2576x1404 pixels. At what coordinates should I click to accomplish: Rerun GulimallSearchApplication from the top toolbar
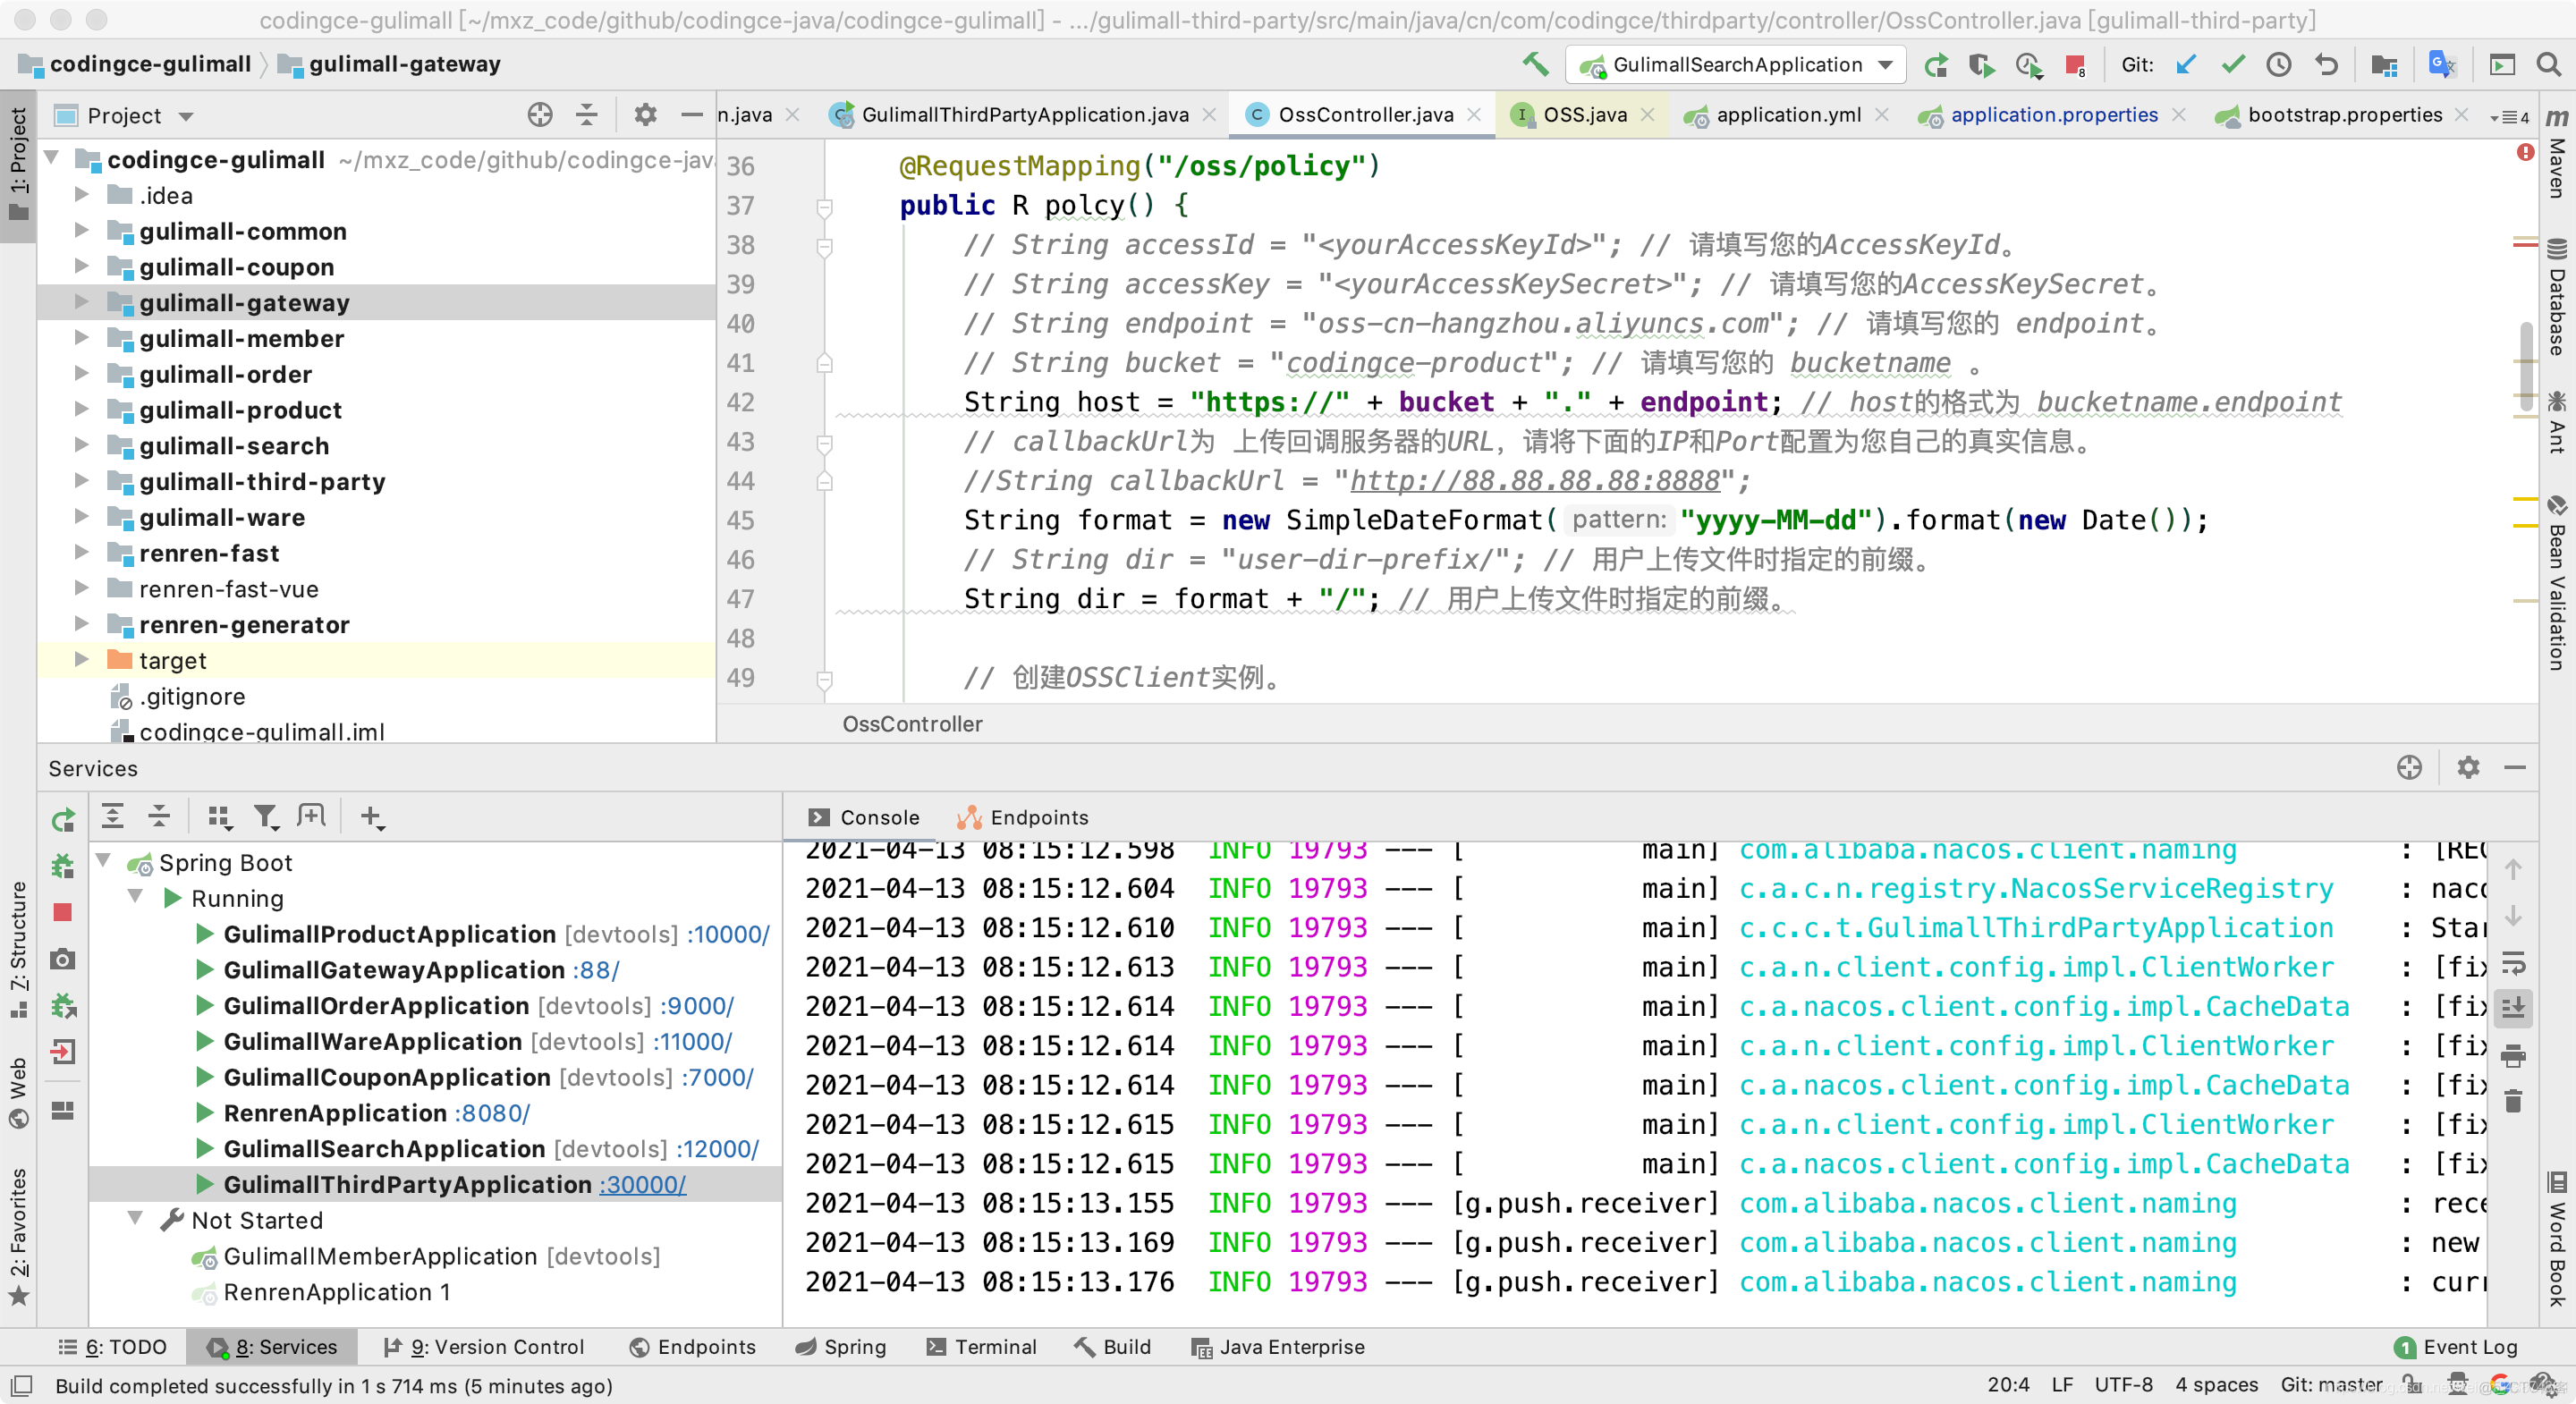click(1936, 65)
